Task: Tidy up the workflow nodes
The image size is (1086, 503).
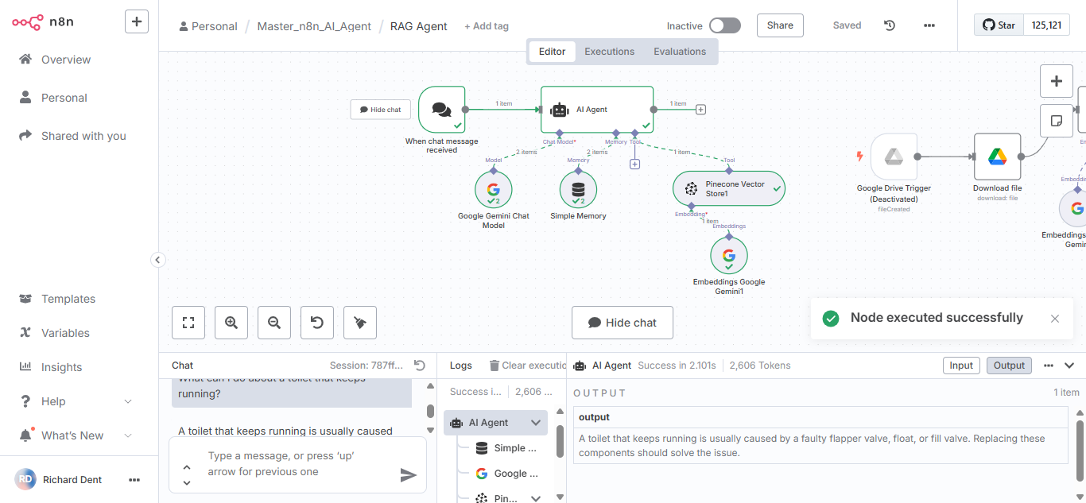Action: [360, 323]
